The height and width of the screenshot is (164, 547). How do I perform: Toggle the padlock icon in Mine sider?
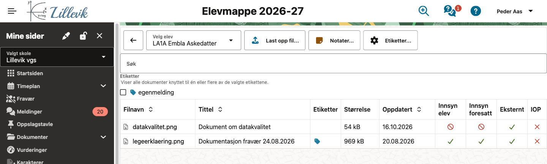point(83,36)
